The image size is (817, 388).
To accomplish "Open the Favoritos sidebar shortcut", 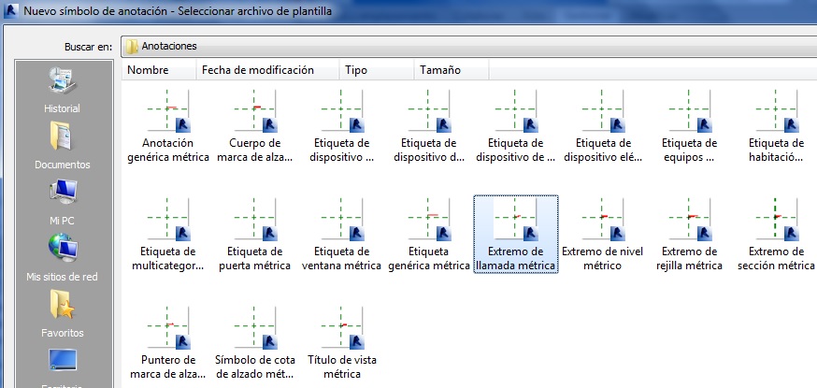I will click(x=62, y=313).
